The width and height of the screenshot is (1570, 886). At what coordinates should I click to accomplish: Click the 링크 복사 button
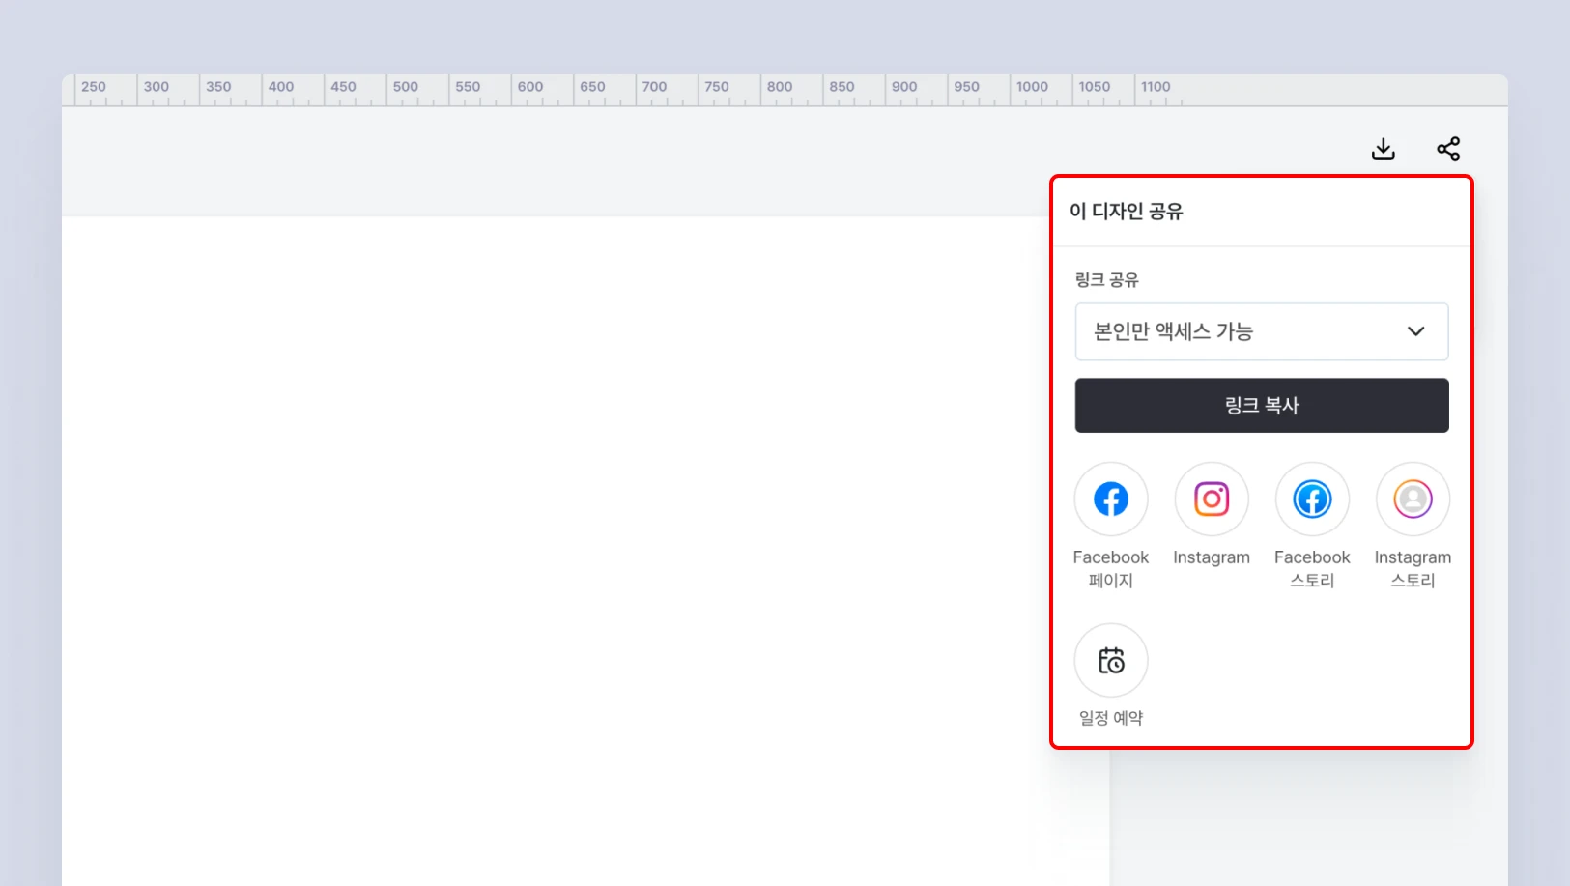point(1262,406)
